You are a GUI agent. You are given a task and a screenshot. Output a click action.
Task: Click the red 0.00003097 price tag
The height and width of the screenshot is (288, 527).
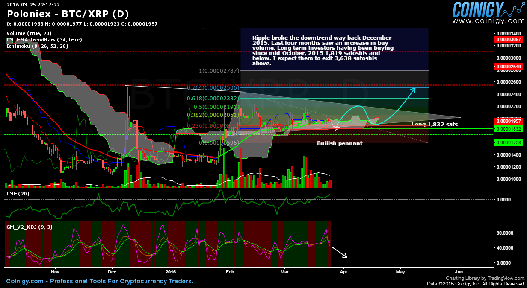(x=508, y=39)
